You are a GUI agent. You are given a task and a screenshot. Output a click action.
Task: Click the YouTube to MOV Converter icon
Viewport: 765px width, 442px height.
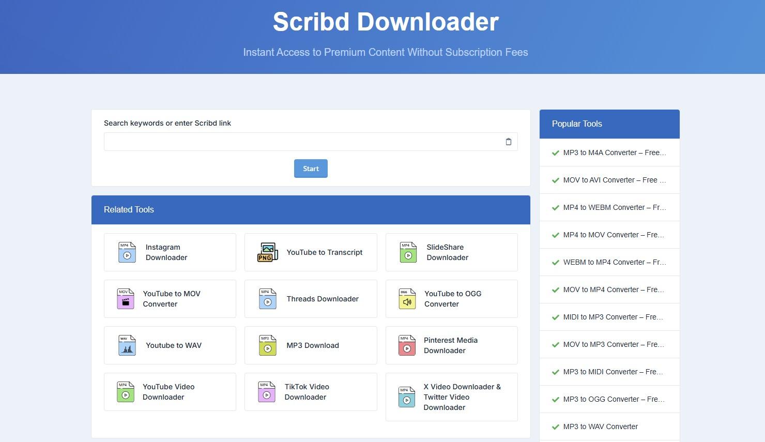coord(126,299)
